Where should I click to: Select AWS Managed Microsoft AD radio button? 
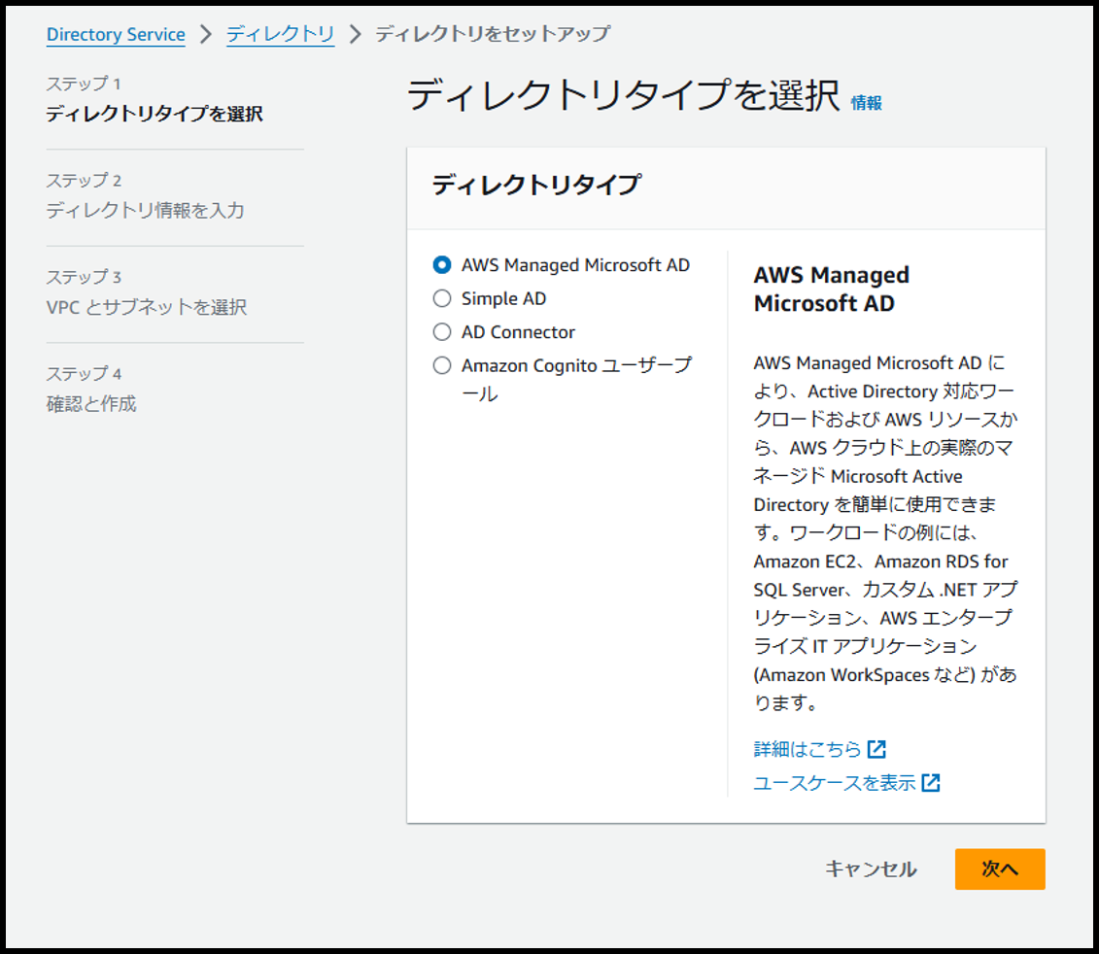pyautogui.click(x=441, y=265)
